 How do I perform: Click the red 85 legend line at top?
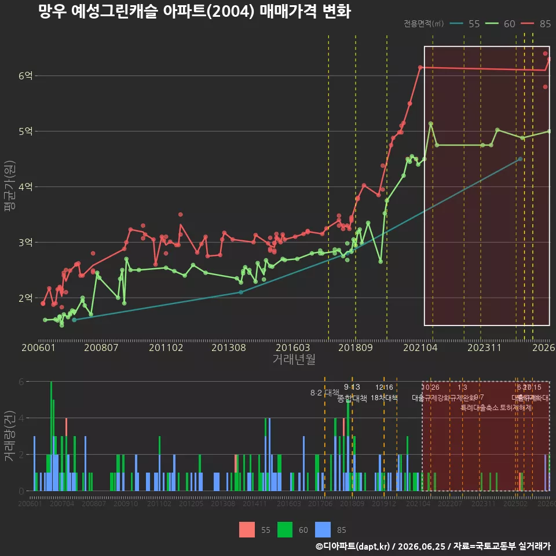click(527, 24)
